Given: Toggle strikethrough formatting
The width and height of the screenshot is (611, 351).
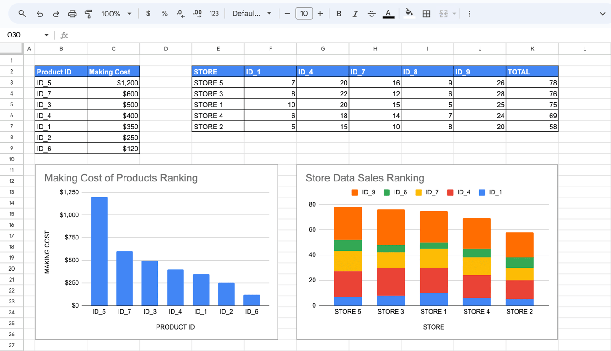Looking at the screenshot, I should pos(372,14).
